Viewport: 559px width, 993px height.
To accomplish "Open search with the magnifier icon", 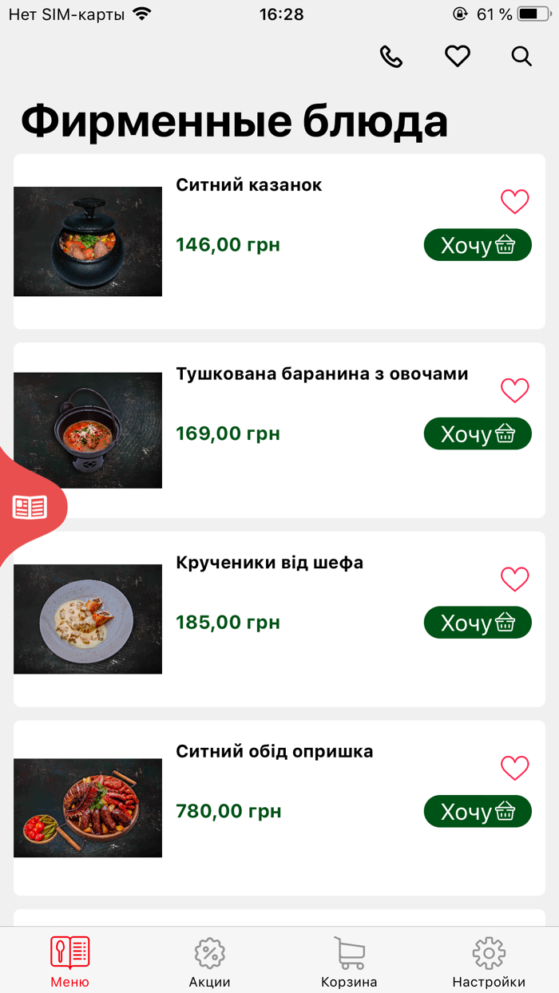I will [521, 57].
